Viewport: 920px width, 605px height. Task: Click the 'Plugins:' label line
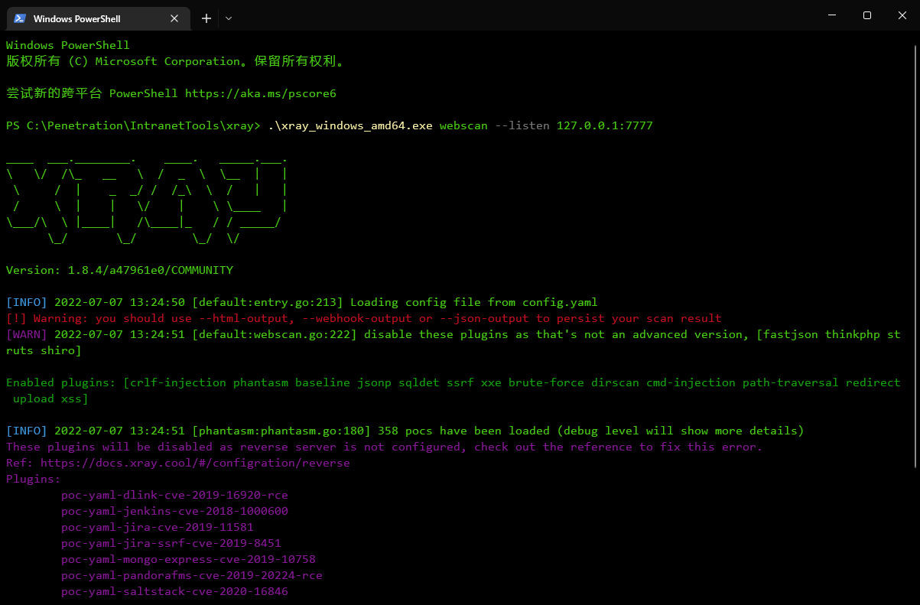click(33, 479)
